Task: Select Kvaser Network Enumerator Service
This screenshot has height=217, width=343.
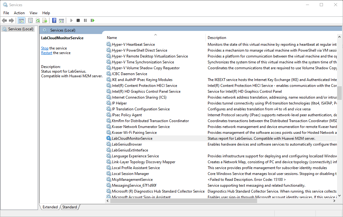Action: [141, 127]
